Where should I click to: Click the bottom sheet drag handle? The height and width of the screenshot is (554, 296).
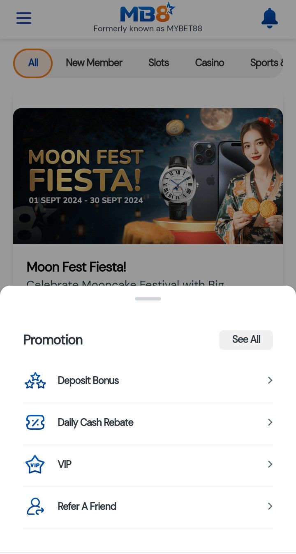[x=148, y=299]
